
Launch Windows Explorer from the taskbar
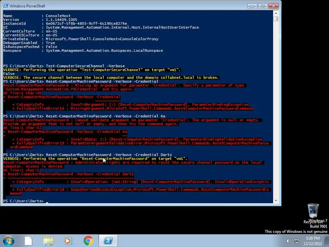[49, 241]
